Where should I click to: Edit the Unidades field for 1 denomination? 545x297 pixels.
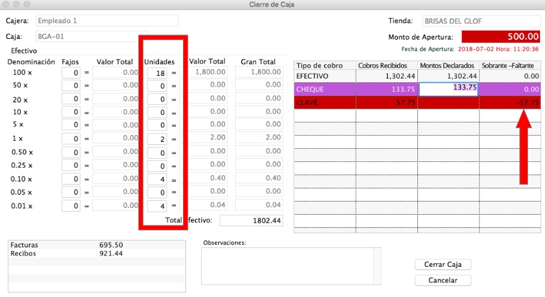click(x=157, y=139)
